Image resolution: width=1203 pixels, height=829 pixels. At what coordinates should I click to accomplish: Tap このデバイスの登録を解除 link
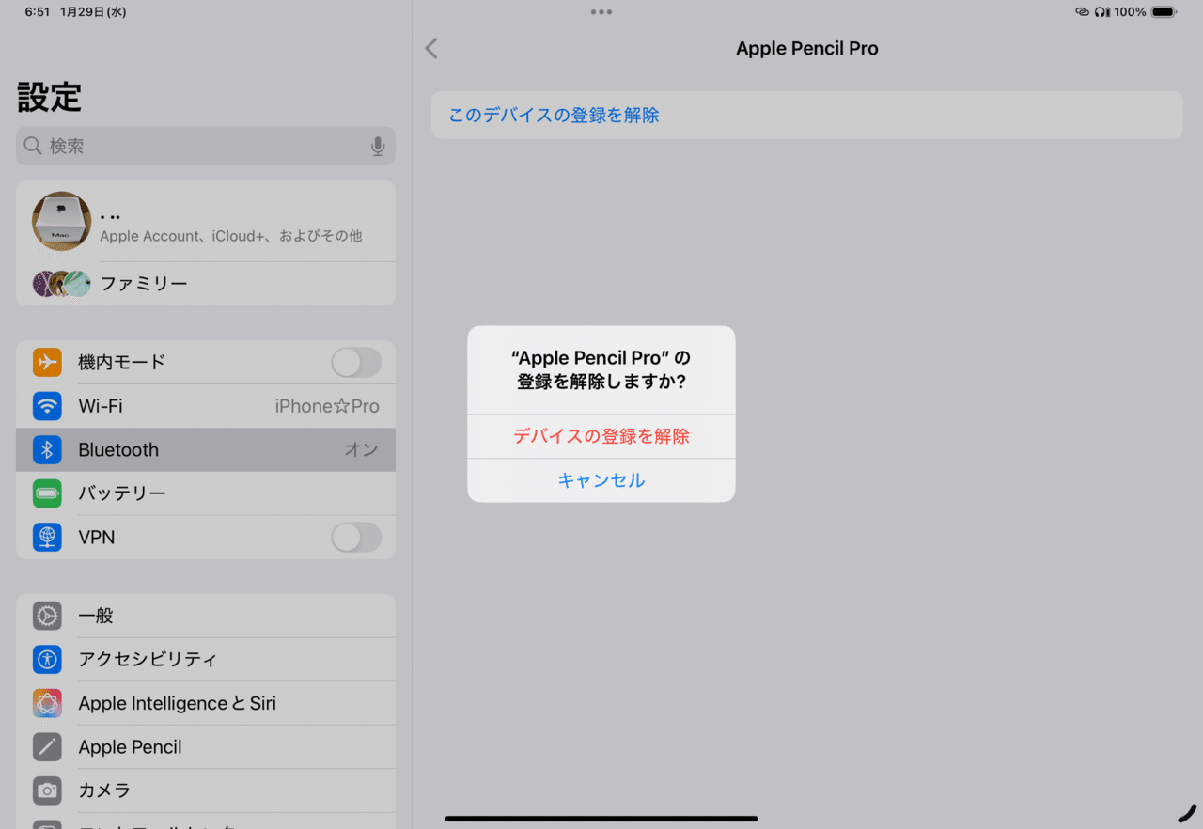click(x=554, y=116)
